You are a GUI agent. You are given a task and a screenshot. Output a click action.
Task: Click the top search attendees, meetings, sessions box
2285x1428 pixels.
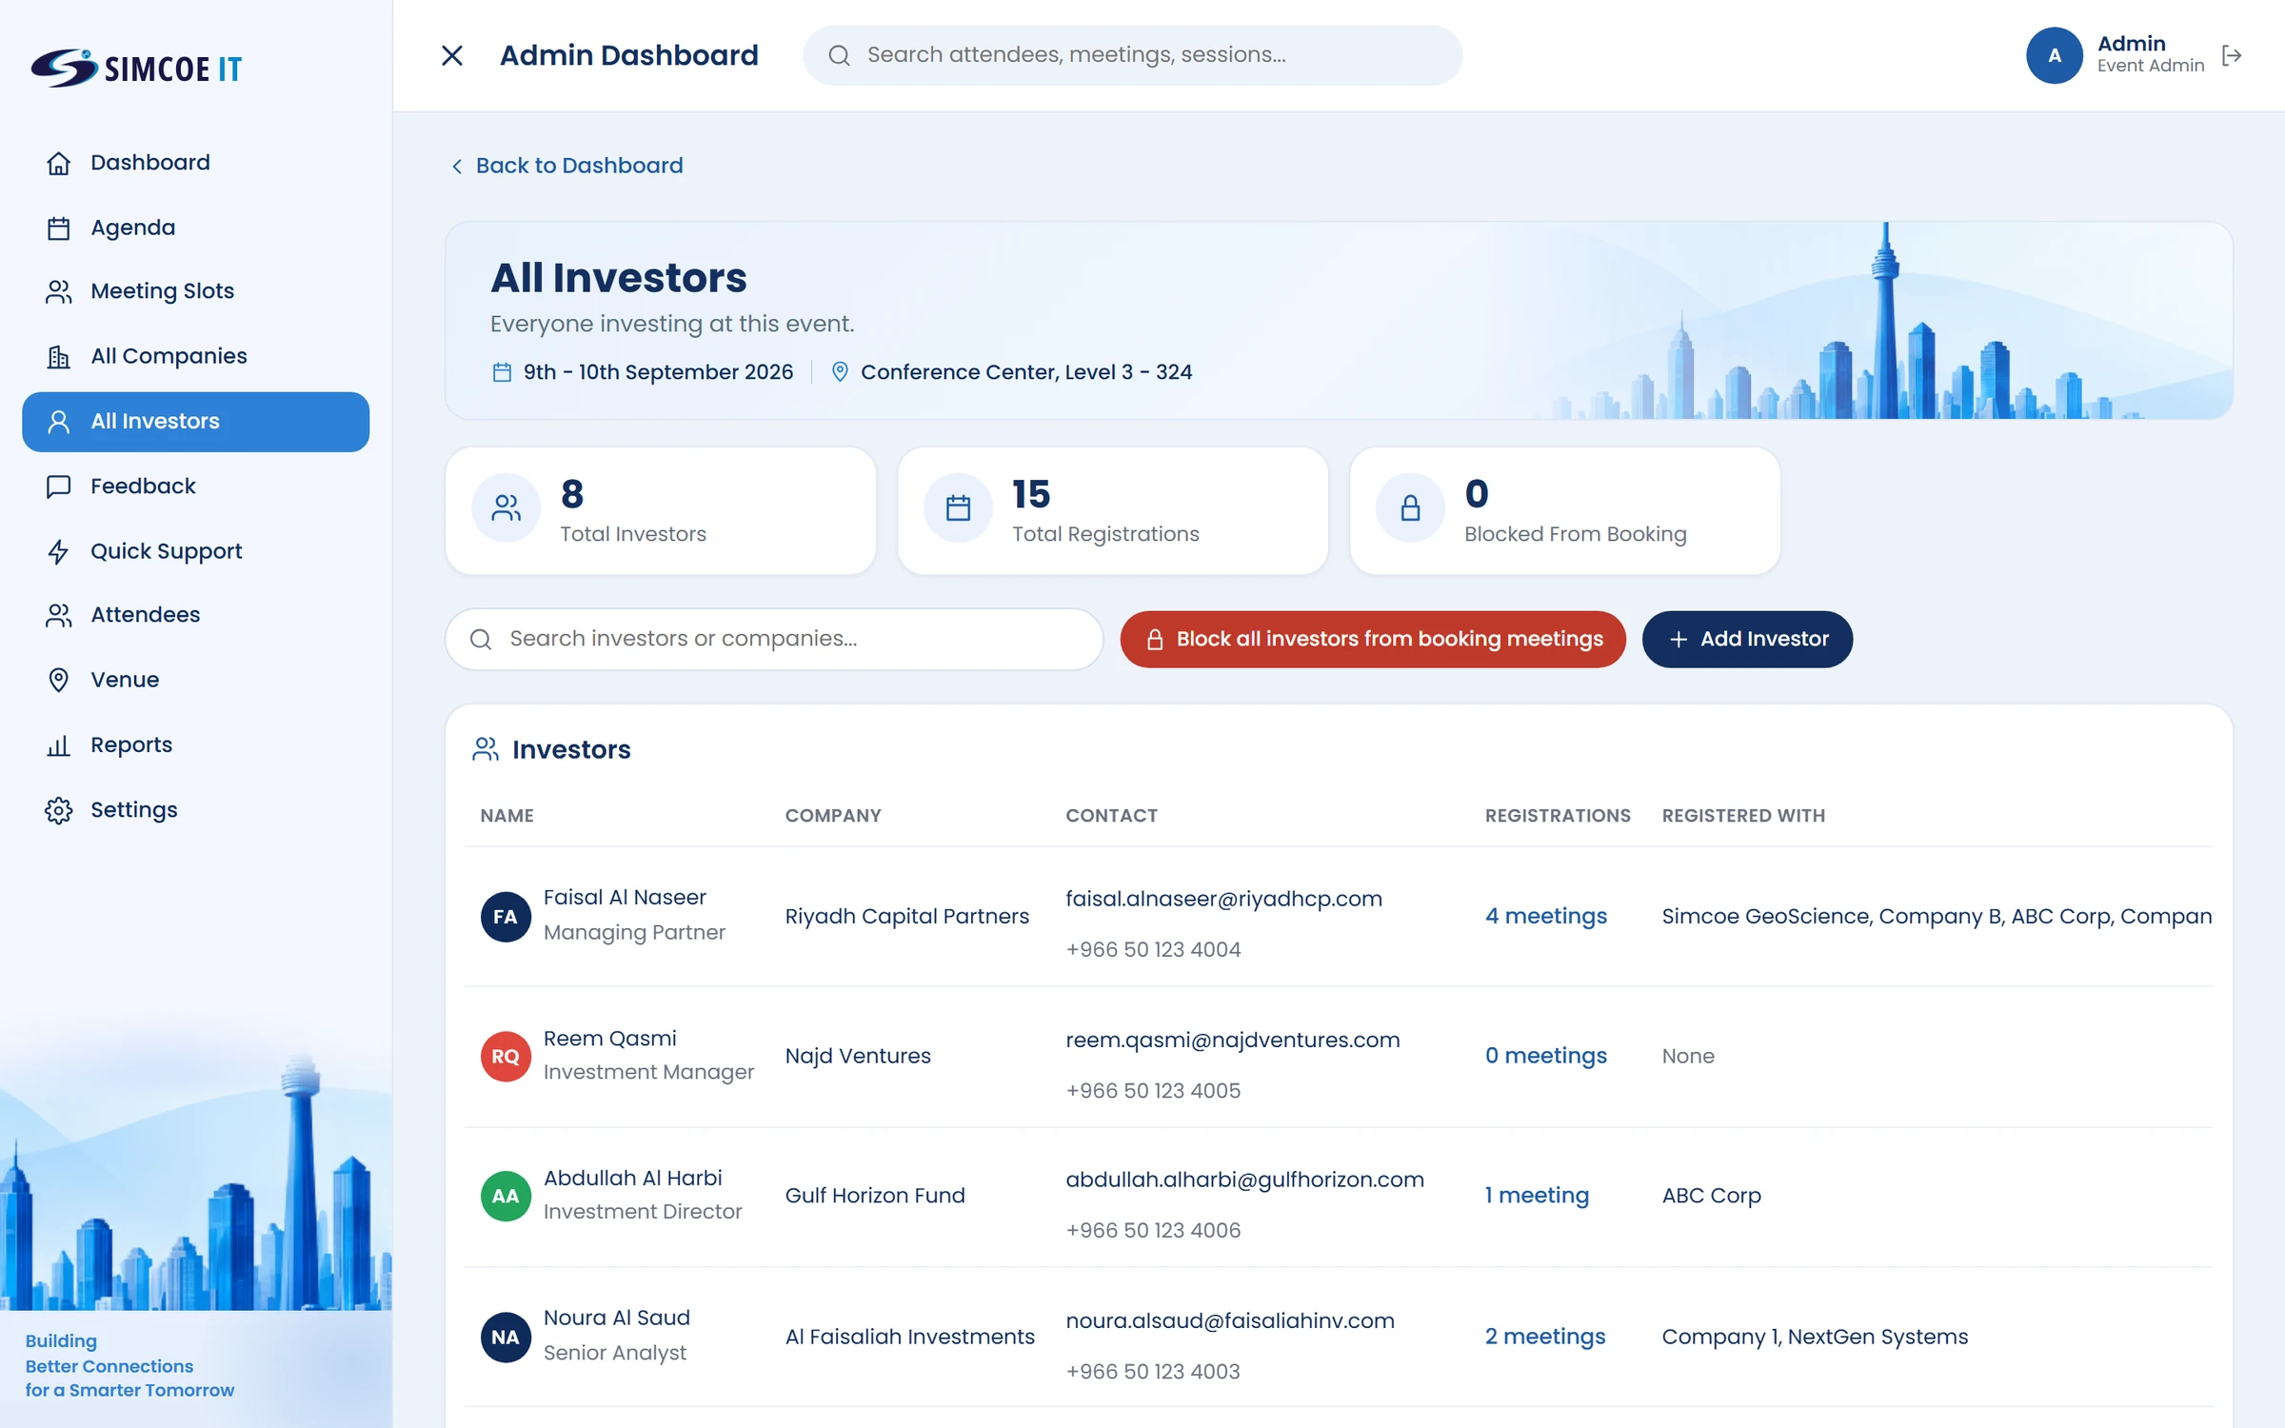[1132, 55]
